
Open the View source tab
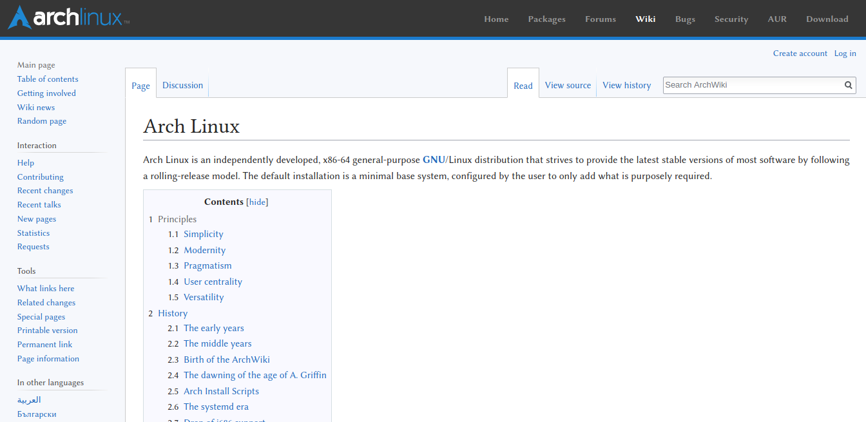click(568, 85)
